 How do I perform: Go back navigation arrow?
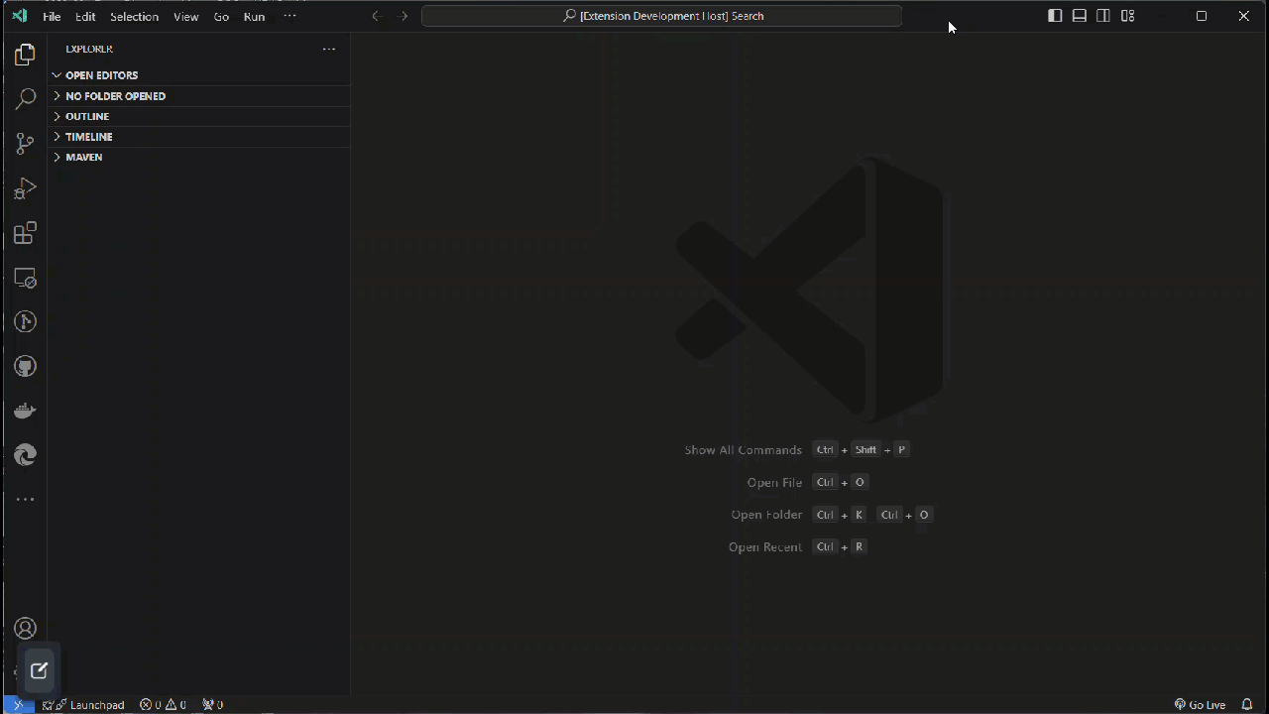pos(377,16)
